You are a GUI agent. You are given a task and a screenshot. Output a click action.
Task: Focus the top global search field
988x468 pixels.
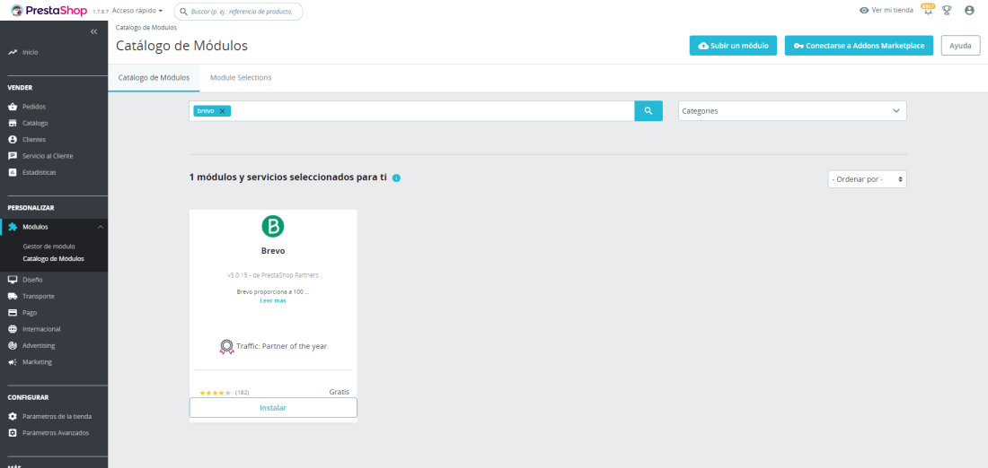(238, 12)
